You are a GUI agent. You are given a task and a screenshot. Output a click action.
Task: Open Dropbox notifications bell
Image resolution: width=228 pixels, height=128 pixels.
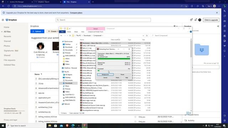click(196, 20)
